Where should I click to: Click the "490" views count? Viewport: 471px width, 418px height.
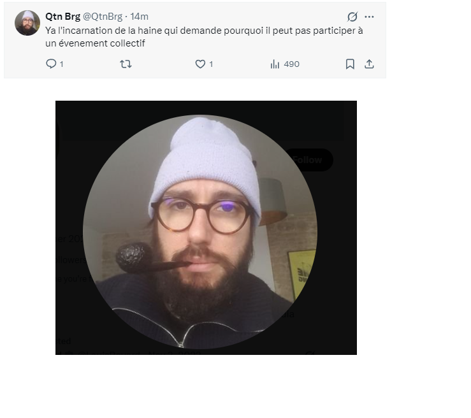click(x=291, y=64)
